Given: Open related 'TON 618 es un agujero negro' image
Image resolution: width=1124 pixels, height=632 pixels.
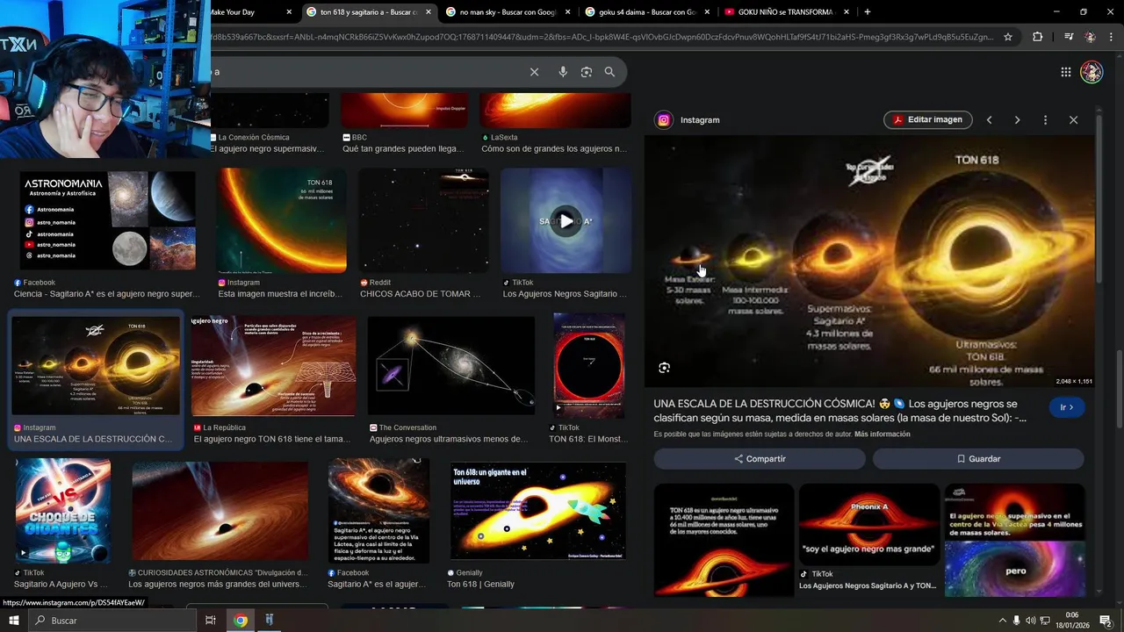Looking at the screenshot, I should (x=724, y=541).
